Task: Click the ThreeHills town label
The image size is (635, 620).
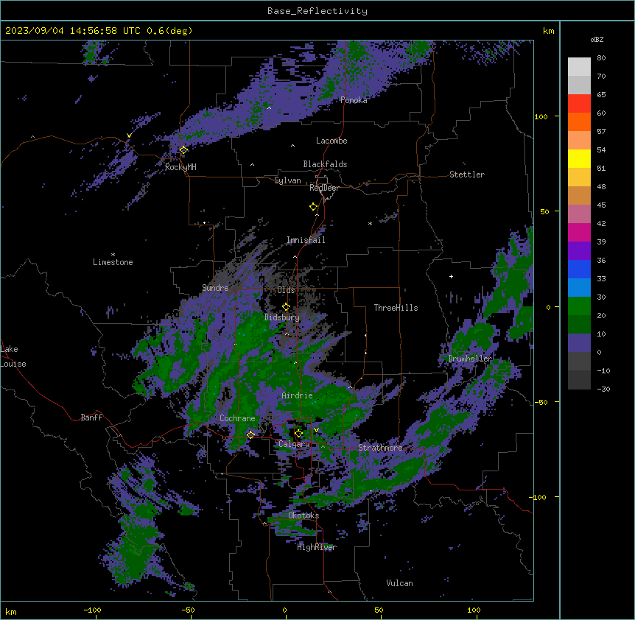Action: point(396,308)
